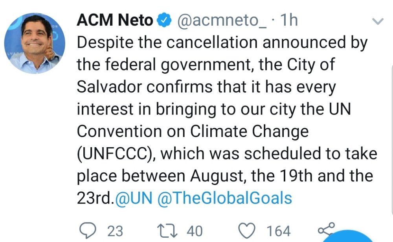Expand the tweet options chevron
393x242 pixels.
tap(377, 22)
